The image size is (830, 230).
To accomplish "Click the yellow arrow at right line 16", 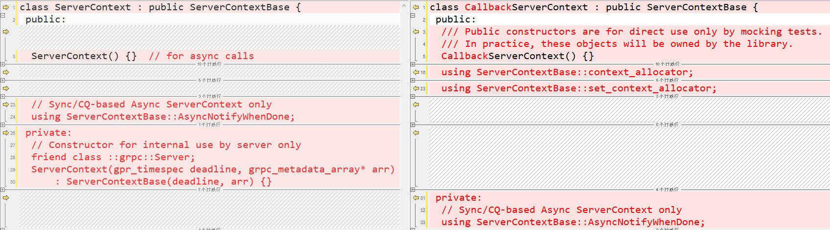I will 415,72.
